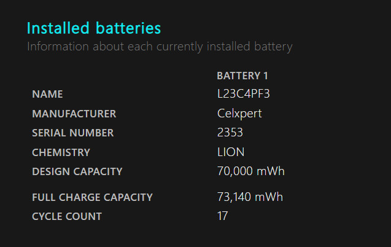The height and width of the screenshot is (247, 391).
Task: Select the manufacturer value Celxpert
Action: pyautogui.click(x=239, y=114)
